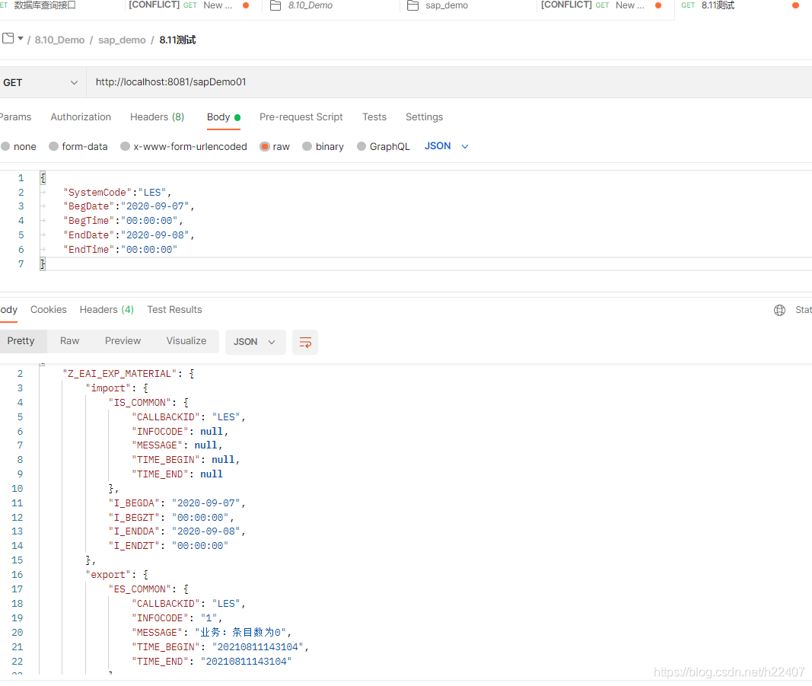Click the folder icon on sap_demo tab

[x=412, y=5]
